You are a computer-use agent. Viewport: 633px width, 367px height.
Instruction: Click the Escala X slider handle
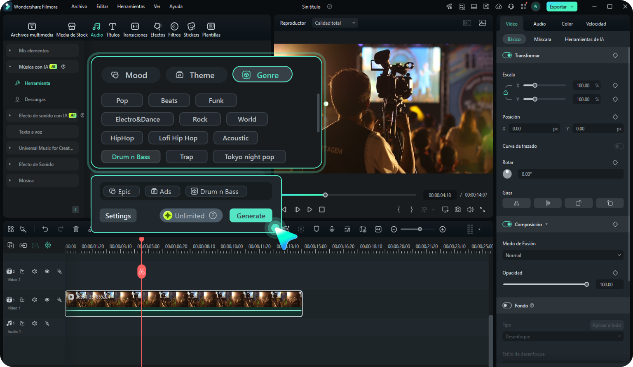coord(535,86)
